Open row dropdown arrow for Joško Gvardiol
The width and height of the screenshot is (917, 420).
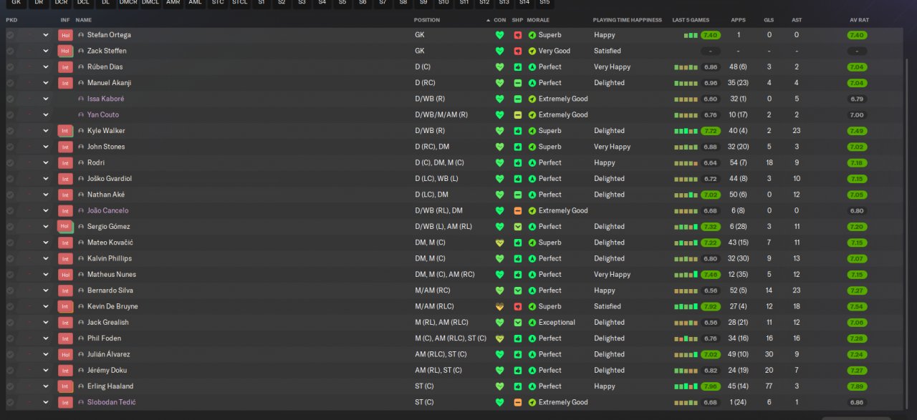coord(46,179)
